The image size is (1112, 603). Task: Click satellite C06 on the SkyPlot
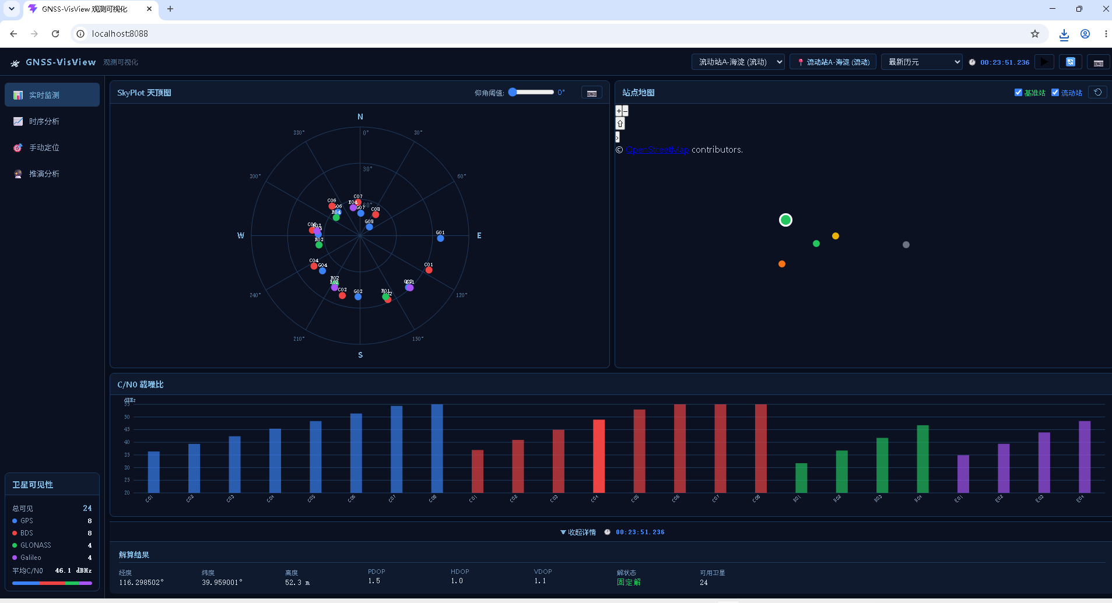point(332,206)
